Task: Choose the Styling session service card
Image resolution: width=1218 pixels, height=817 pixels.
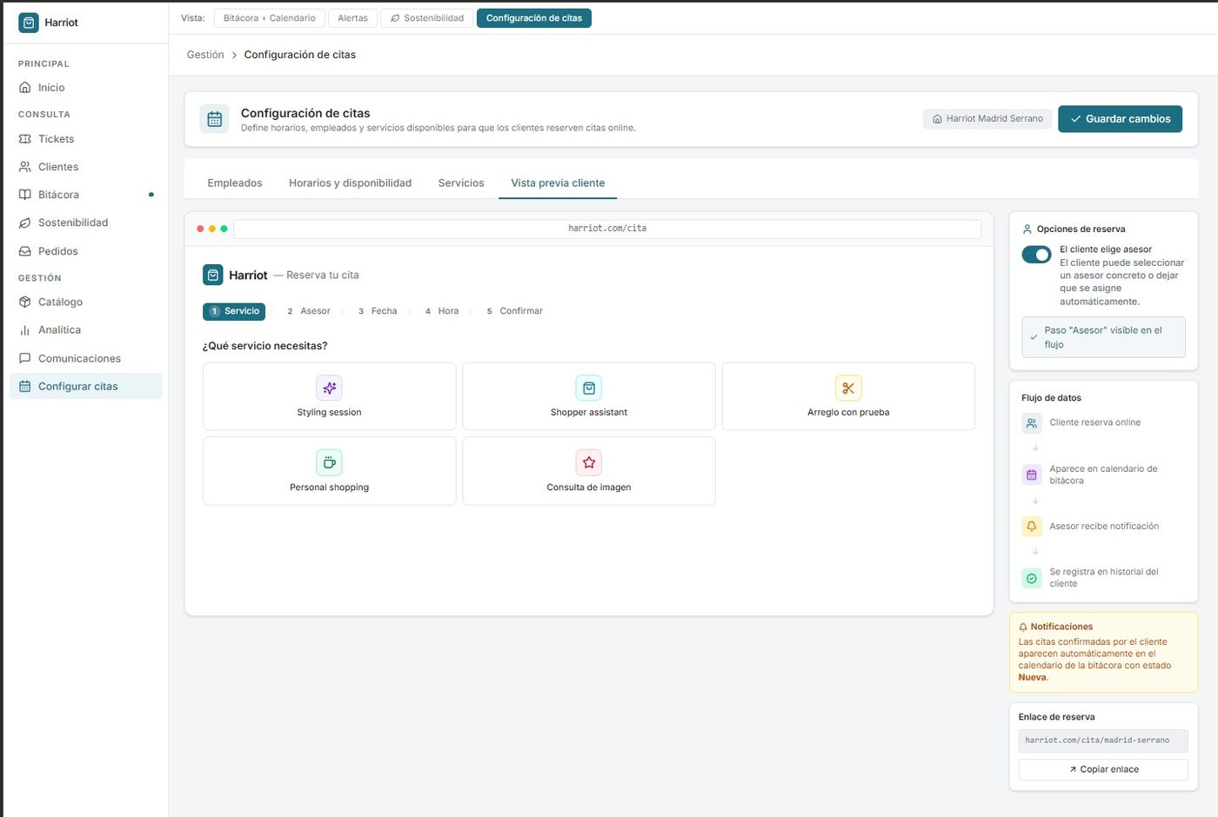Action: pyautogui.click(x=329, y=396)
